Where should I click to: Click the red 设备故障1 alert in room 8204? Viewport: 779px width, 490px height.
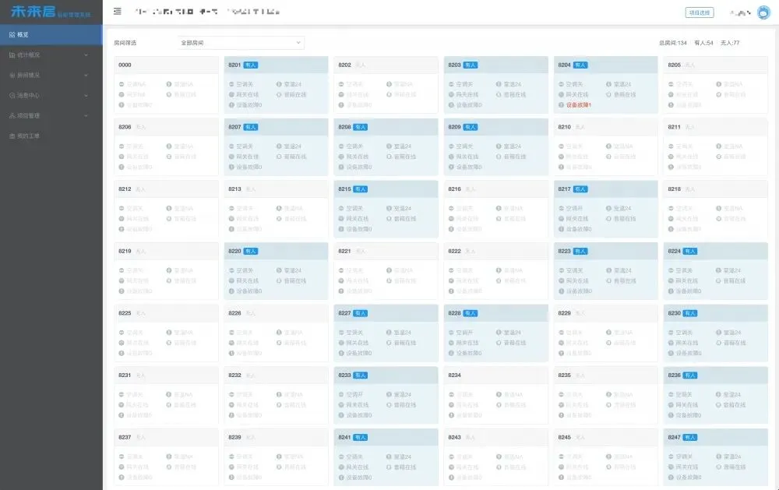575,104
